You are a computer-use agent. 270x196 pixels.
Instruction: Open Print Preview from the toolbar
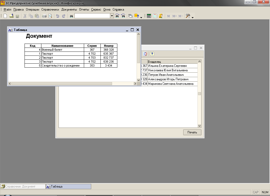50,16
